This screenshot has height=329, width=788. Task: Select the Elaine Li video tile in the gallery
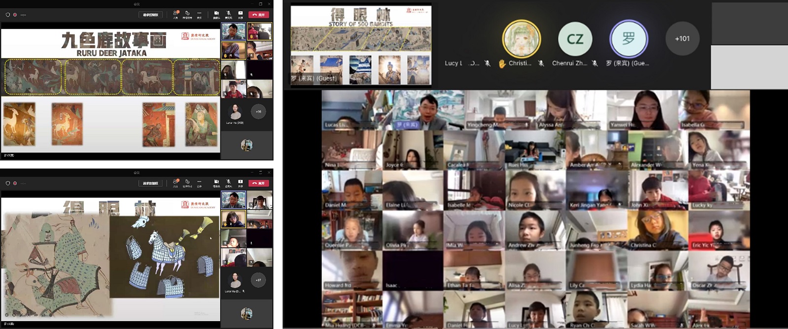[413, 190]
